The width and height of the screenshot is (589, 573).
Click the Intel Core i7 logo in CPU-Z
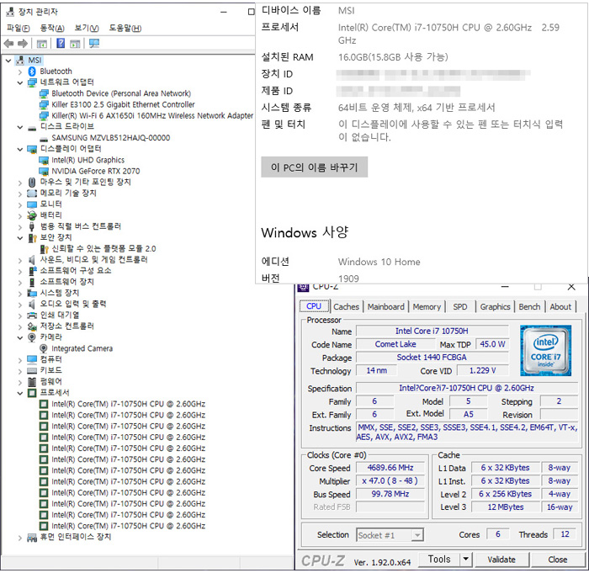[x=545, y=351]
